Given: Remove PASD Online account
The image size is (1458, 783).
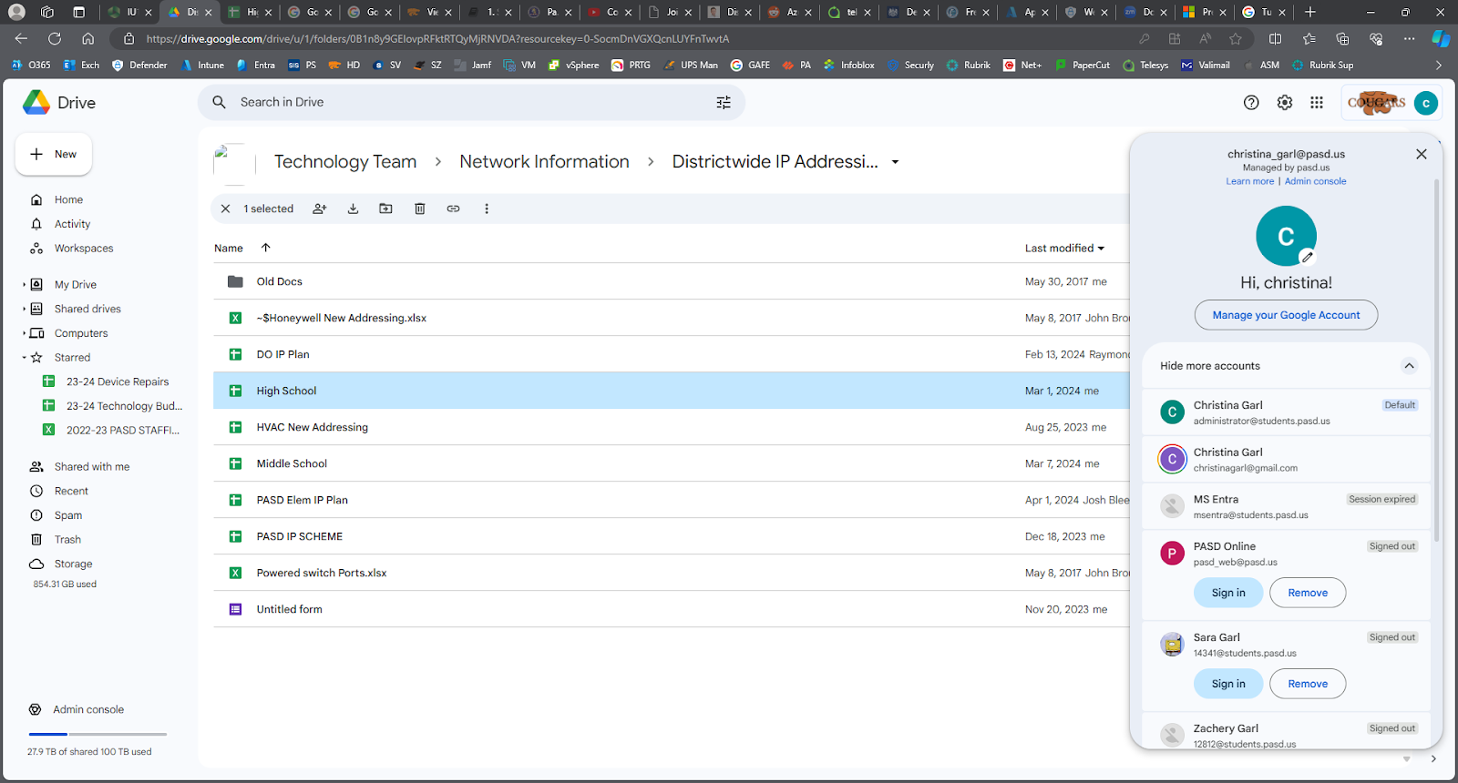Looking at the screenshot, I should point(1308,593).
